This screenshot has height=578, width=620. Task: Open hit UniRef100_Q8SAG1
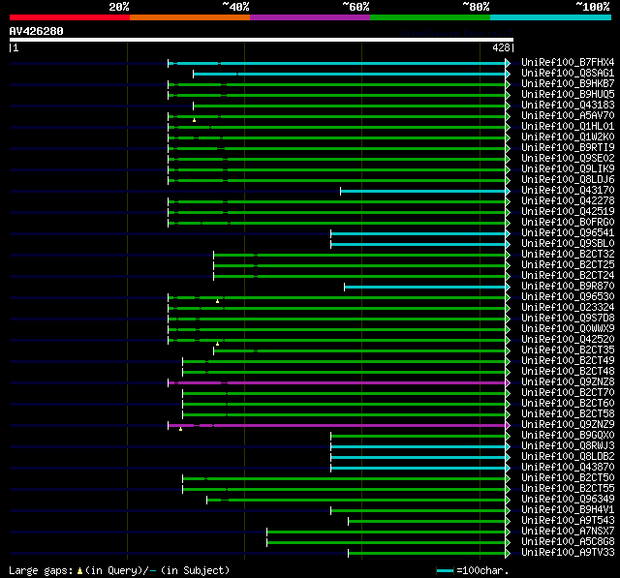coord(568,73)
